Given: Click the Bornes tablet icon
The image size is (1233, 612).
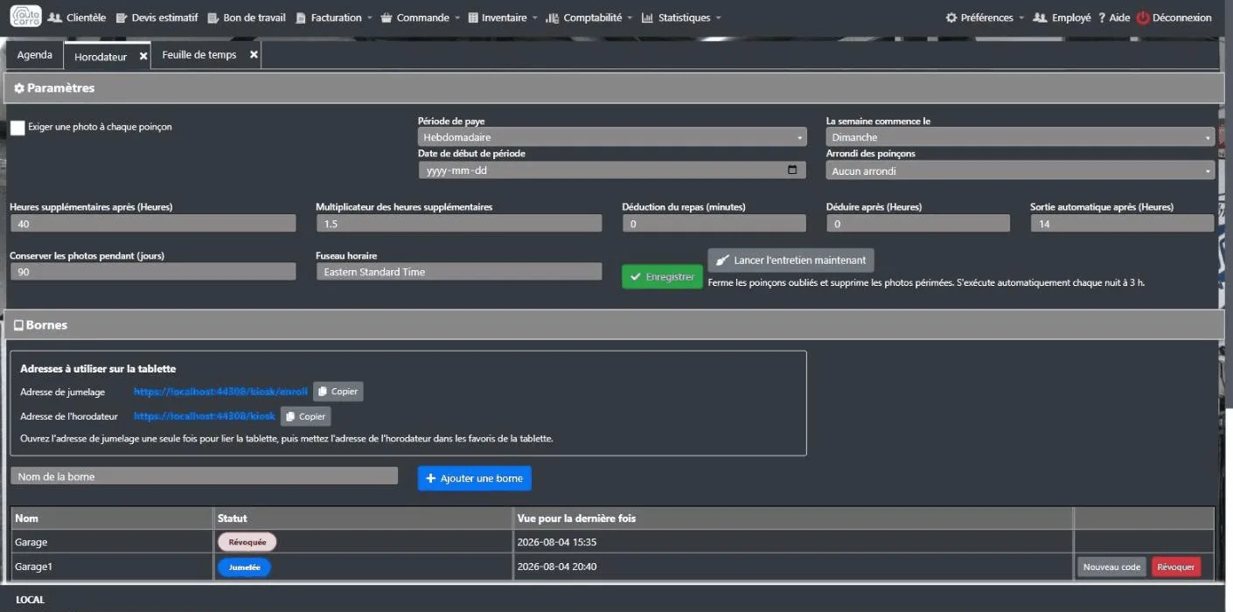Looking at the screenshot, I should (x=18, y=325).
